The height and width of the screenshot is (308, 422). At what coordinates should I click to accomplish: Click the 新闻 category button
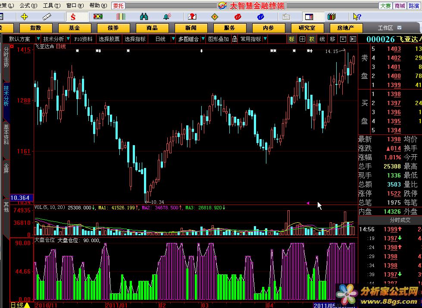[x=191, y=28]
